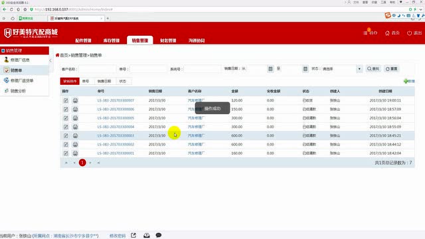Select the default sort tab
The image size is (425, 239).
[70, 81]
